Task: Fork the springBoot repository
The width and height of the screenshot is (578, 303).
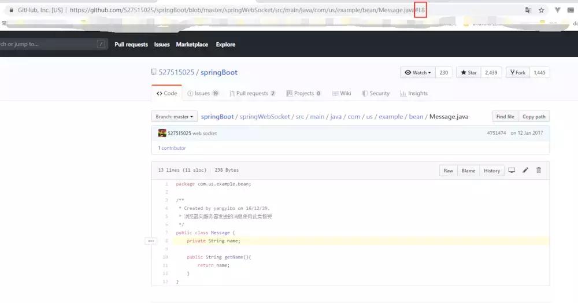Action: point(517,73)
